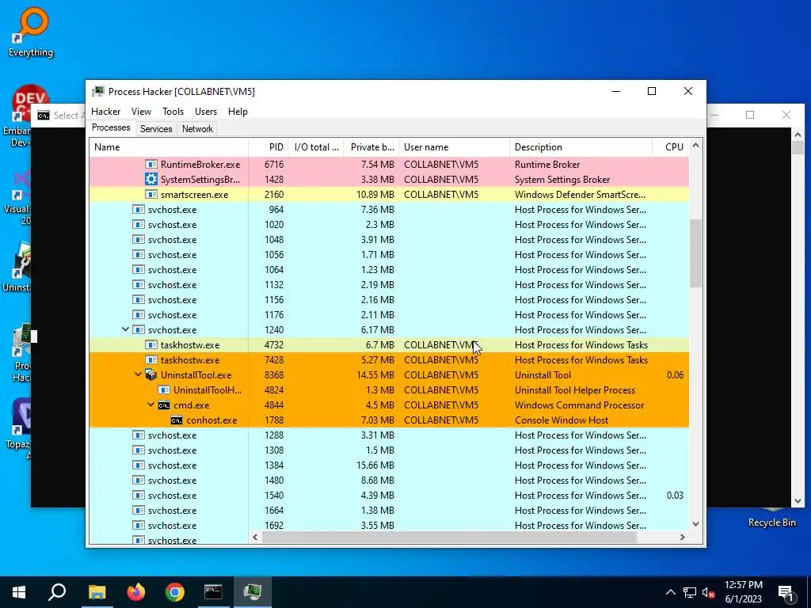Click the network tray icon
811x608 pixels.
(690, 592)
